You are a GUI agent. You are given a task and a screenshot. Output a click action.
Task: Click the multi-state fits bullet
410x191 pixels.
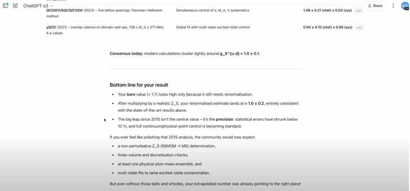[x=164, y=173]
